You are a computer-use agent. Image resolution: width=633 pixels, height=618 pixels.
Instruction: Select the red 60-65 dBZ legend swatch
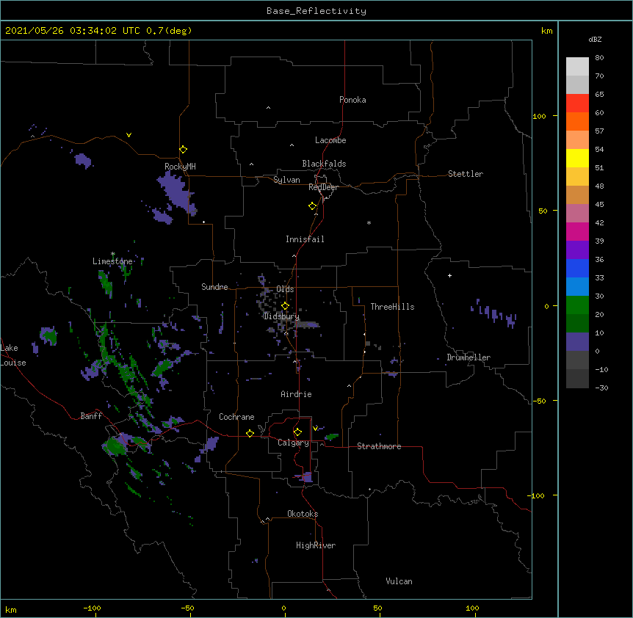click(x=577, y=103)
